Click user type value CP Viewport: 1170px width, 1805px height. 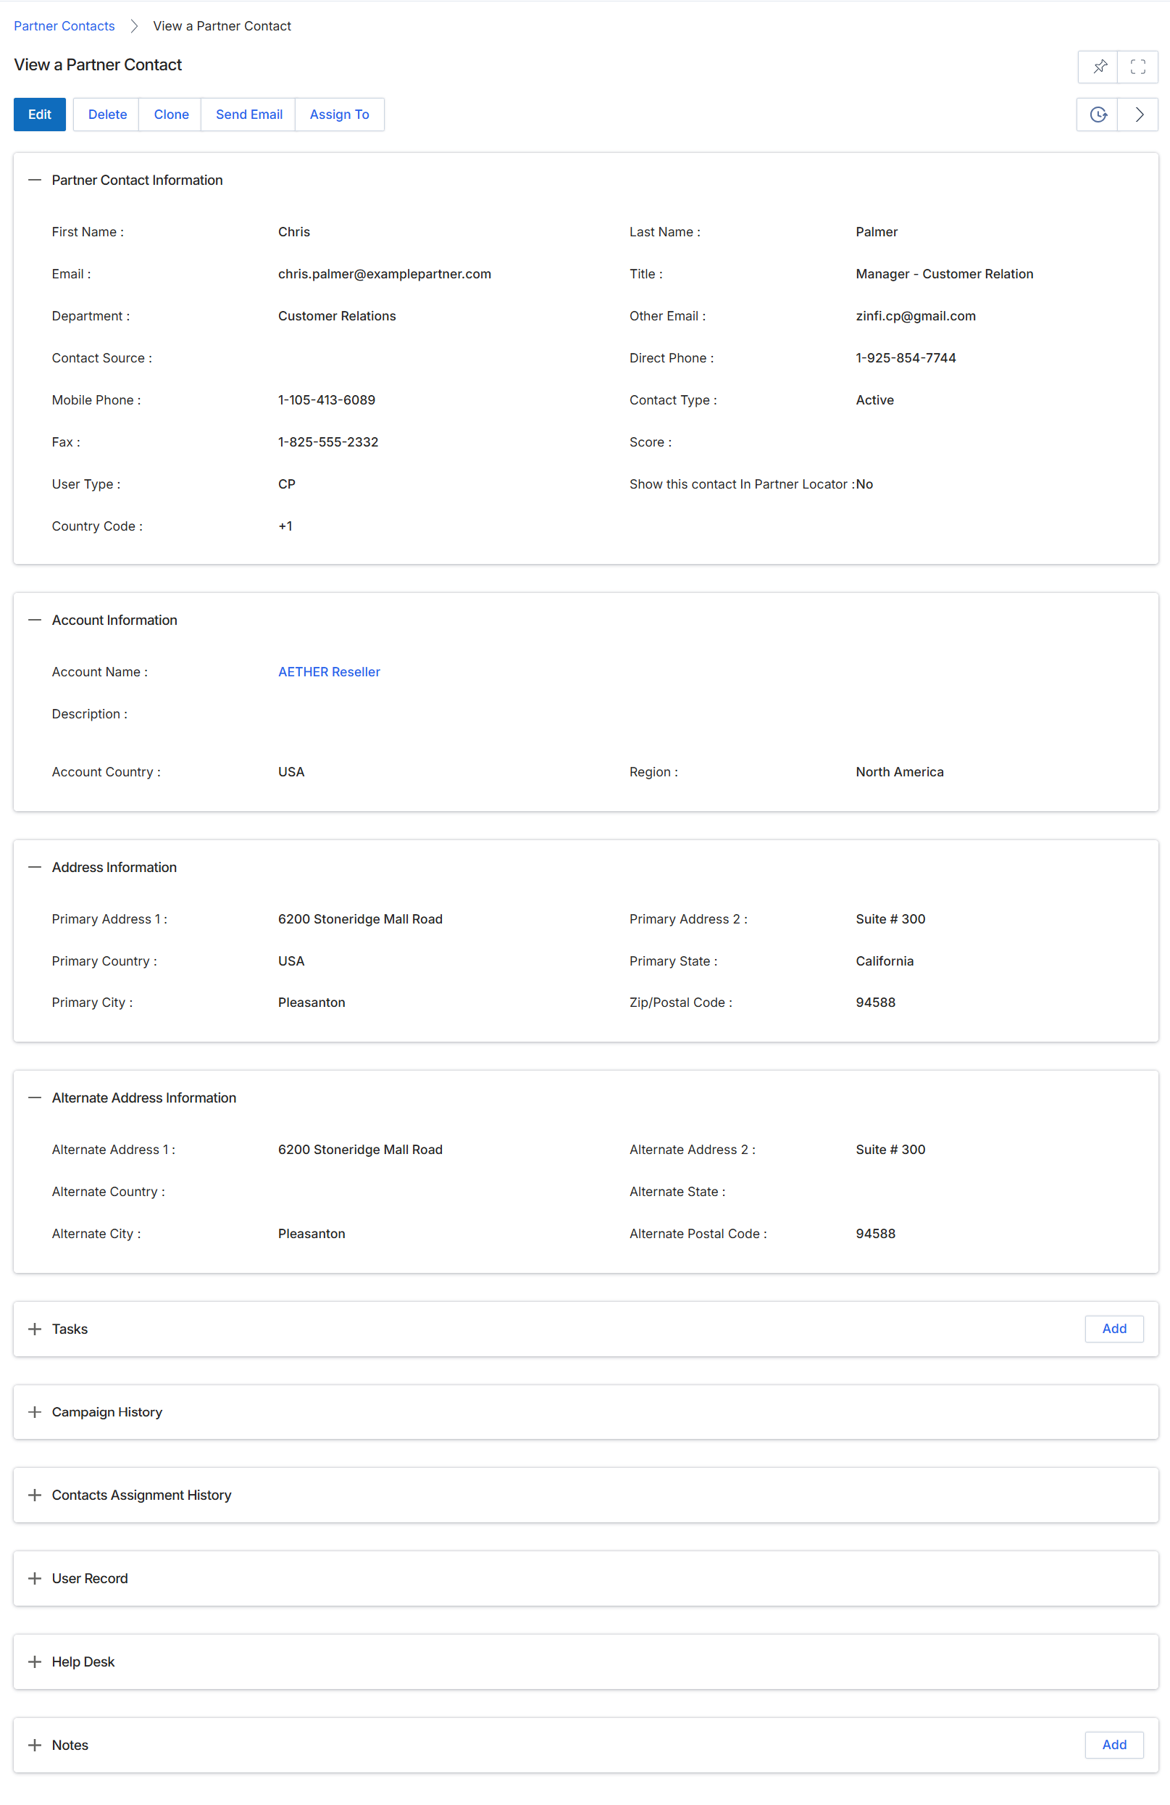(286, 484)
